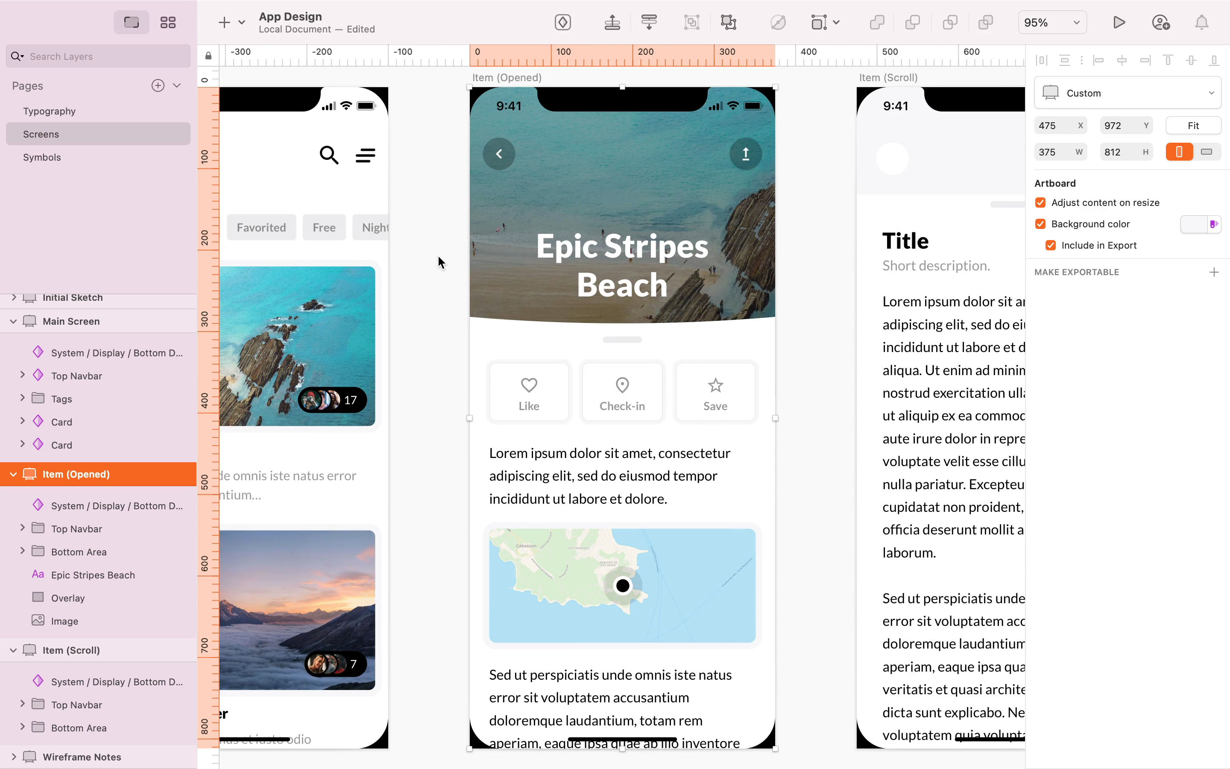Select the Screens page
Screen dimensions: 1230x769
(x=98, y=134)
